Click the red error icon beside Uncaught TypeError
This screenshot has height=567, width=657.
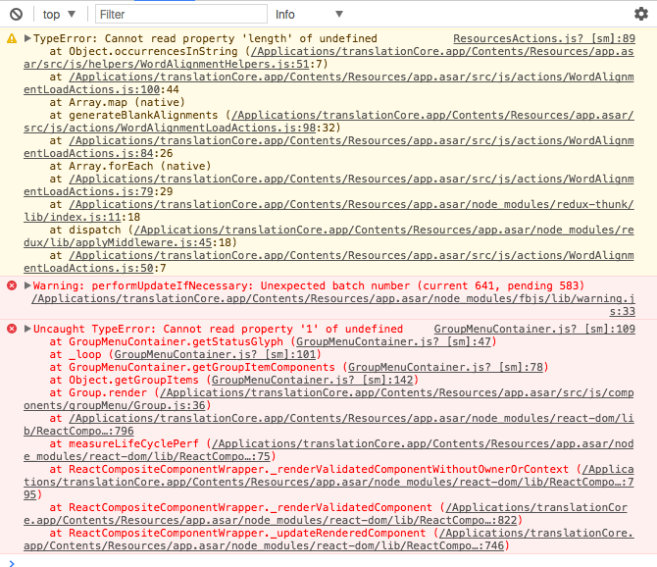tap(12, 329)
